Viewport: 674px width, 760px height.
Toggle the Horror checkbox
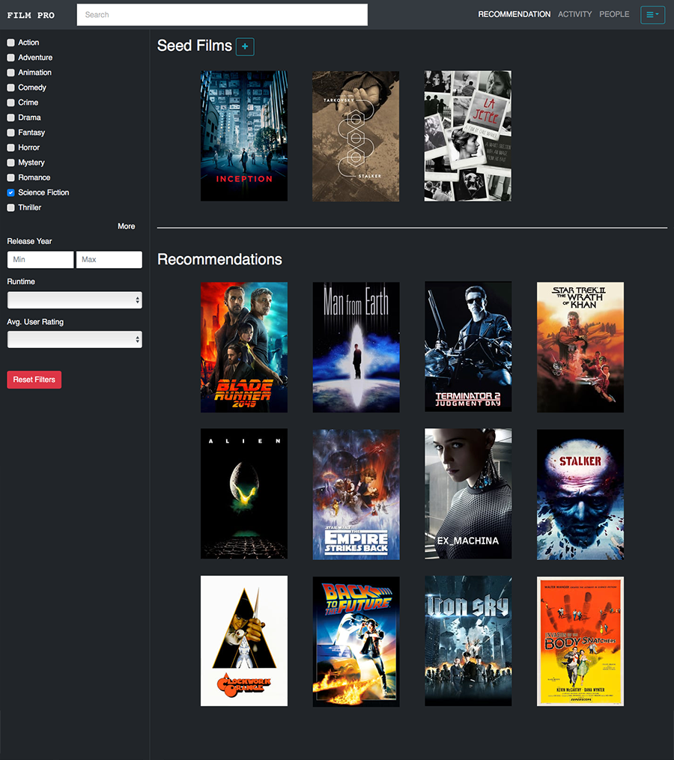[10, 148]
